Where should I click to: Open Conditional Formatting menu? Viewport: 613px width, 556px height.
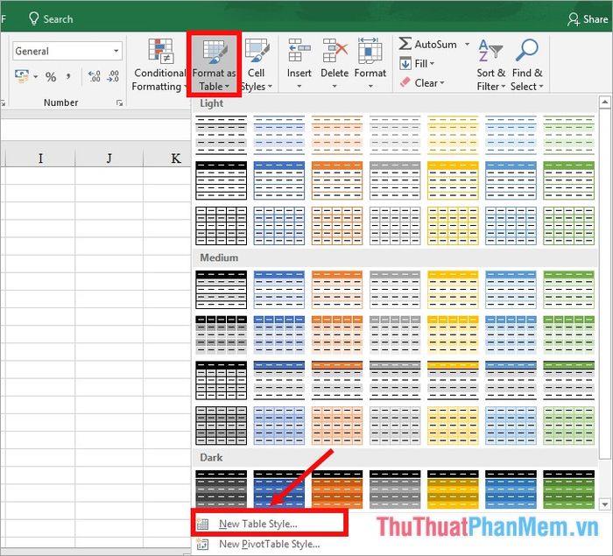[x=159, y=65]
